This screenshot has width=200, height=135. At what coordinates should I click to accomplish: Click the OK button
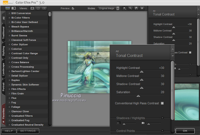[x=185, y=131]
